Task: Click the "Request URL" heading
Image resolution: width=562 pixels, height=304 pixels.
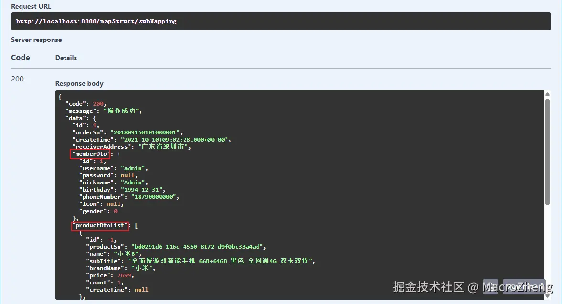Action: 31,6
